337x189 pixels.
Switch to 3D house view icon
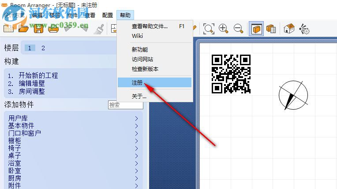point(289,29)
